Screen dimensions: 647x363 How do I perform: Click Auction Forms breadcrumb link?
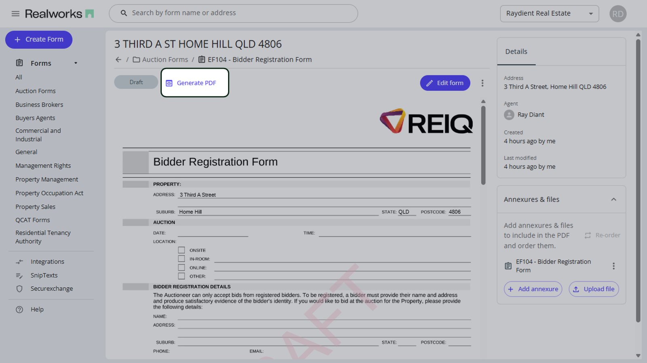tap(165, 60)
